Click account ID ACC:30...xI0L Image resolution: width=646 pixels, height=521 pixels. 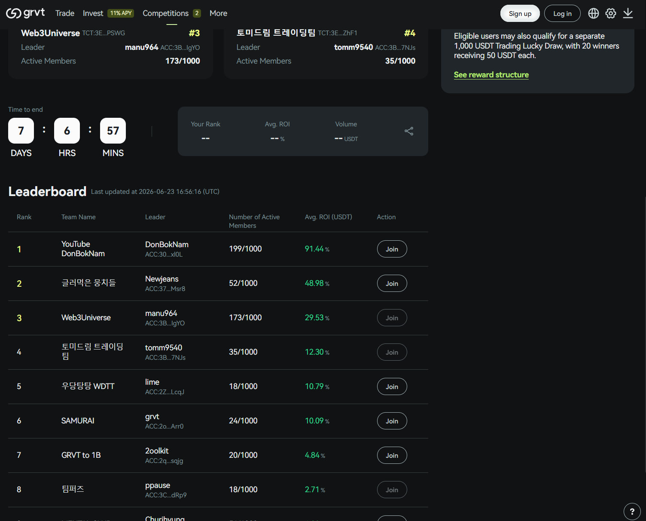164,254
